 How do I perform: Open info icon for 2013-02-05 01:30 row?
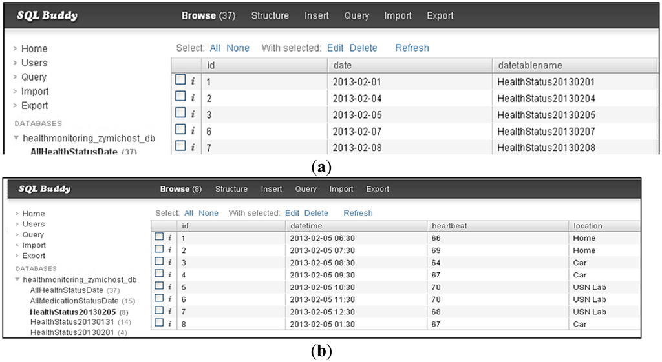point(170,324)
